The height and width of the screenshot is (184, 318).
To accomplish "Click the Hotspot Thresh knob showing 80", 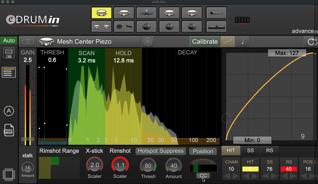I will pyautogui.click(x=148, y=166).
